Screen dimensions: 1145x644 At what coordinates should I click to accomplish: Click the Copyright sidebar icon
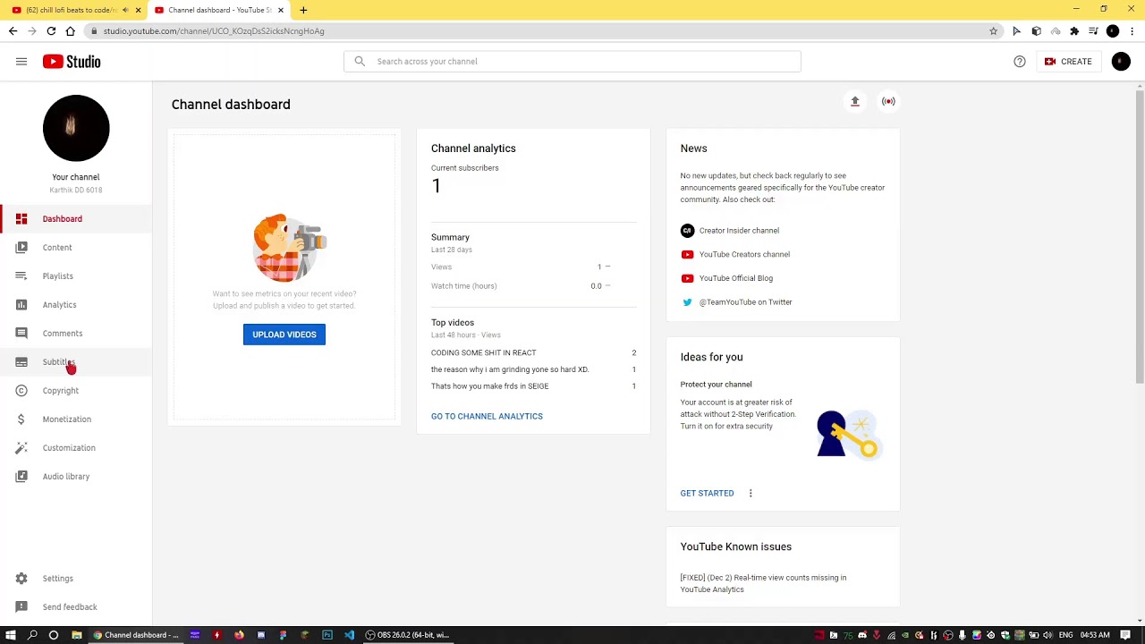pos(21,391)
